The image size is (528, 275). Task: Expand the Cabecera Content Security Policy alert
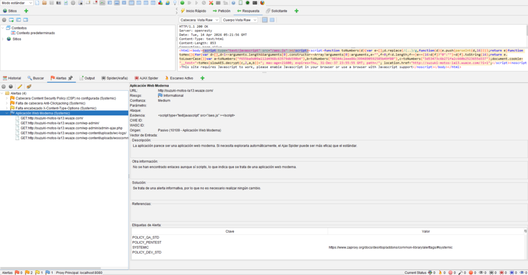(x=7, y=98)
